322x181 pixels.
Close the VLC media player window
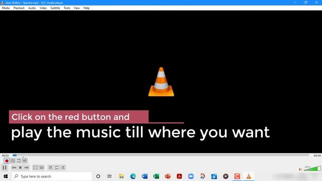316,3
